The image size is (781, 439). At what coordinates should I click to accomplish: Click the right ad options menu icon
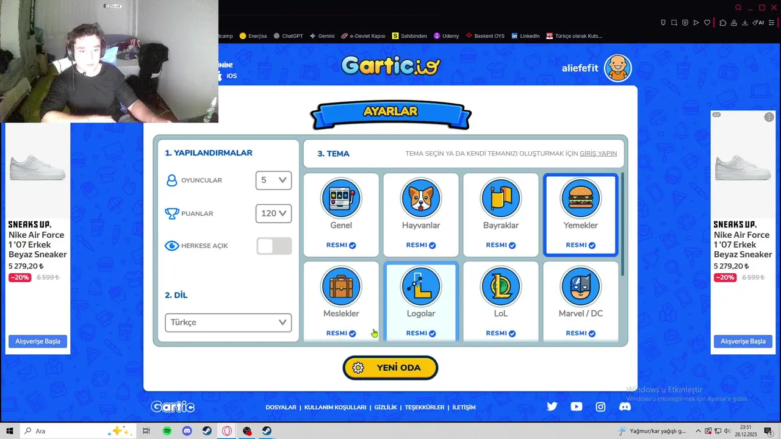click(769, 117)
